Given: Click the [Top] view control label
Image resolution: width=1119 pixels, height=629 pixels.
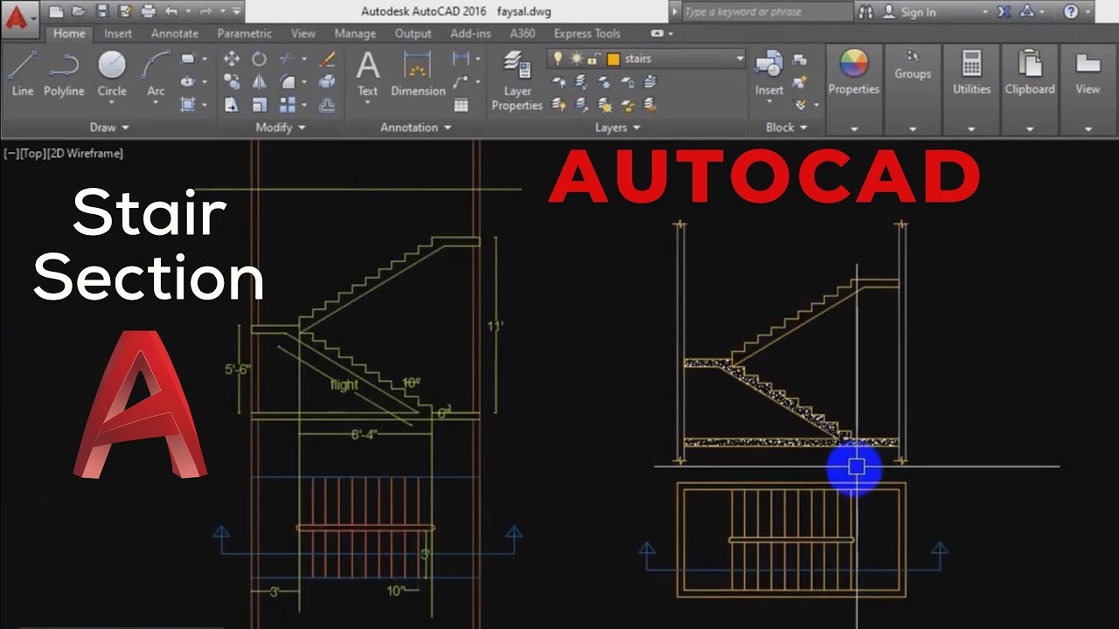Looking at the screenshot, I should [33, 153].
